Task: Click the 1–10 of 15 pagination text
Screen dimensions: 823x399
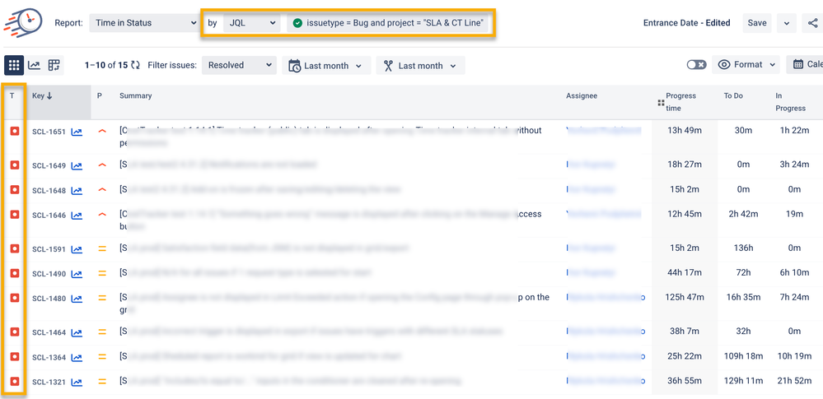Action: pyautogui.click(x=106, y=65)
